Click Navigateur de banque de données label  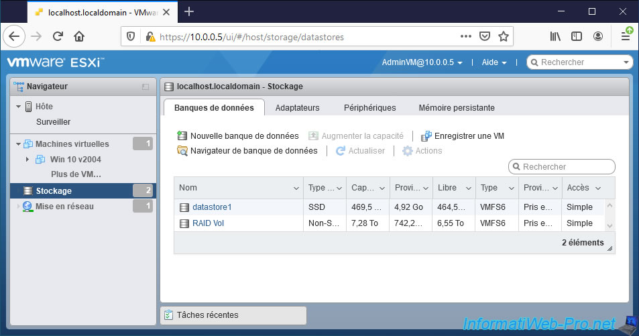pos(254,151)
